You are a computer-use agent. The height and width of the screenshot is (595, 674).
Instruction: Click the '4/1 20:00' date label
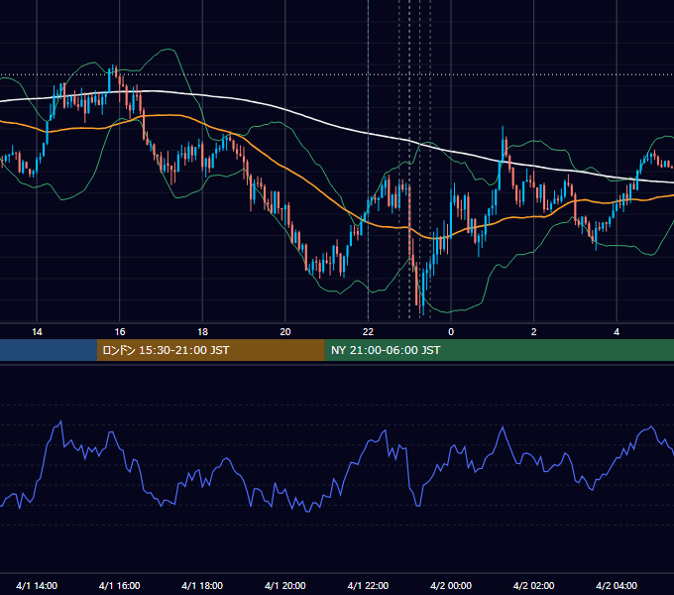pyautogui.click(x=285, y=585)
